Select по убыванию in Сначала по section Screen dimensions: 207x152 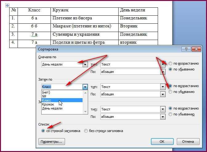182,69
